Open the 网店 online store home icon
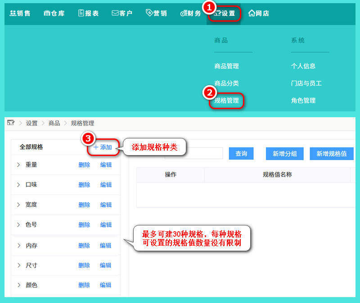Viewport: 360px width, 303px height. coord(252,14)
